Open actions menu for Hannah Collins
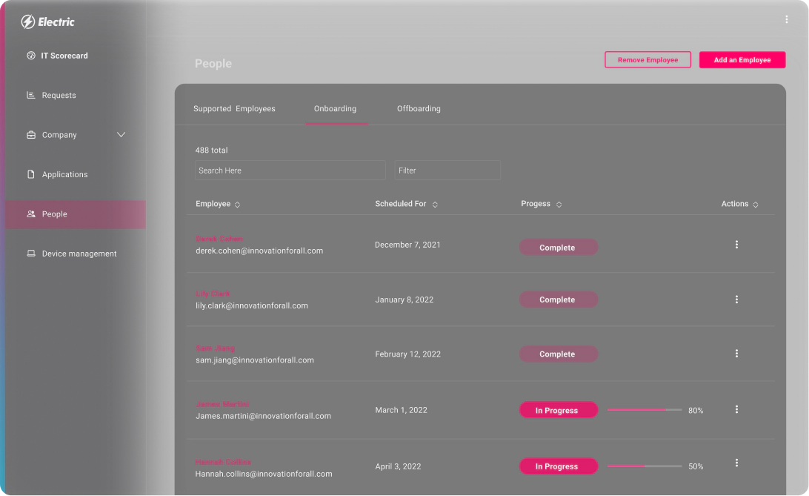Screen dimensions: 809x496 coord(736,463)
